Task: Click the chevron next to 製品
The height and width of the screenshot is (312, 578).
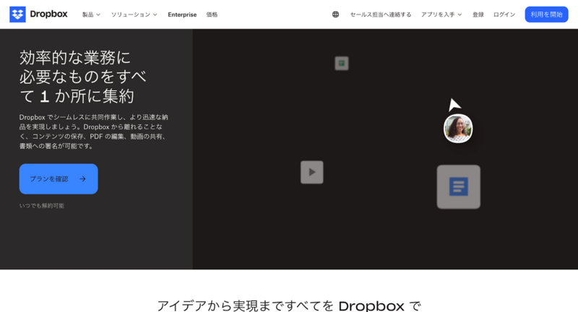Action: pyautogui.click(x=98, y=14)
